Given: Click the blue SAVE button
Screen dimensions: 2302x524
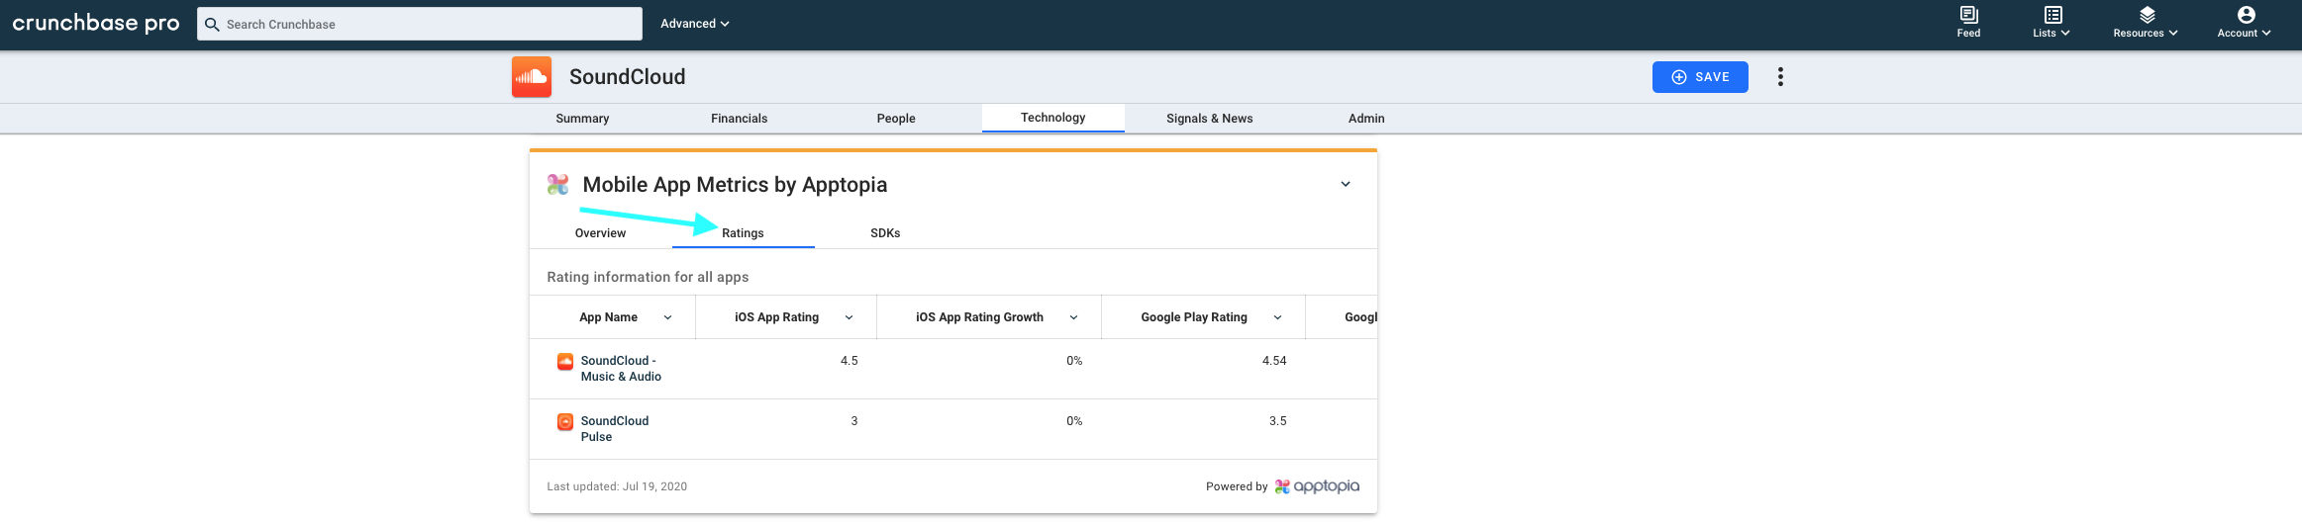Looking at the screenshot, I should (1700, 77).
